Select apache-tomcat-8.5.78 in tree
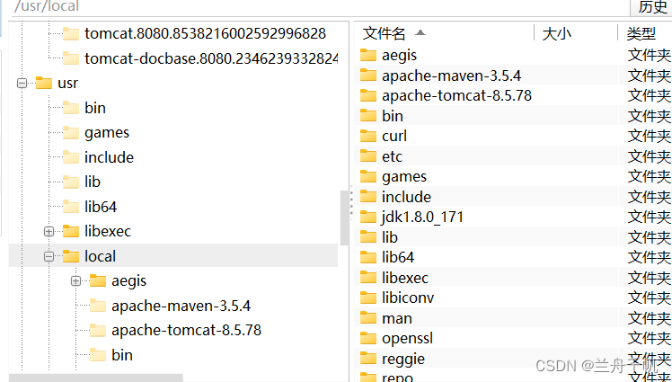Image resolution: width=672 pixels, height=382 pixels. click(186, 331)
